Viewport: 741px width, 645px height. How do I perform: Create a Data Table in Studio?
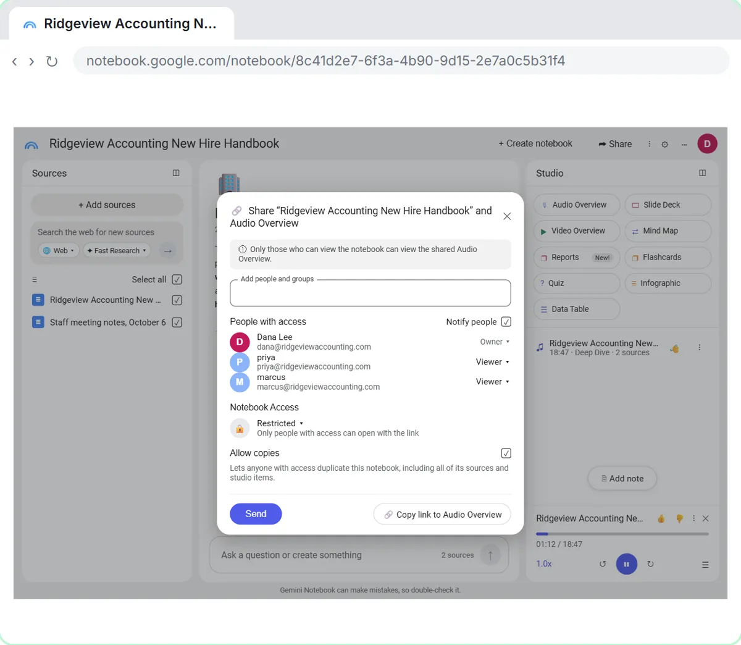(x=577, y=310)
